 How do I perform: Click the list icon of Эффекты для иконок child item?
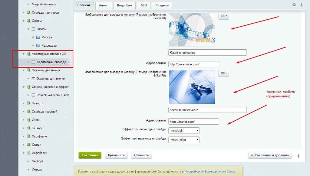(x=33, y=79)
